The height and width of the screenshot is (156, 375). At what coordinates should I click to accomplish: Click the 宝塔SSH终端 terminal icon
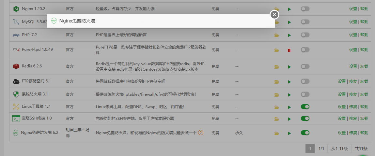pyautogui.click(x=16, y=118)
